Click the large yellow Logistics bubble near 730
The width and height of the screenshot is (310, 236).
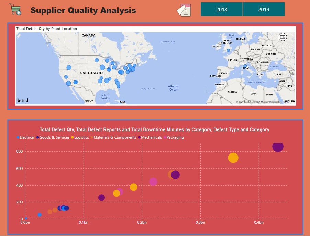[x=233, y=158]
